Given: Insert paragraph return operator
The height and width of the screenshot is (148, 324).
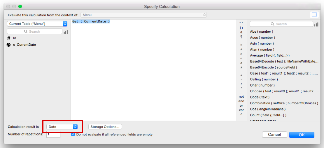Looking at the screenshot, I should coord(241,37).
